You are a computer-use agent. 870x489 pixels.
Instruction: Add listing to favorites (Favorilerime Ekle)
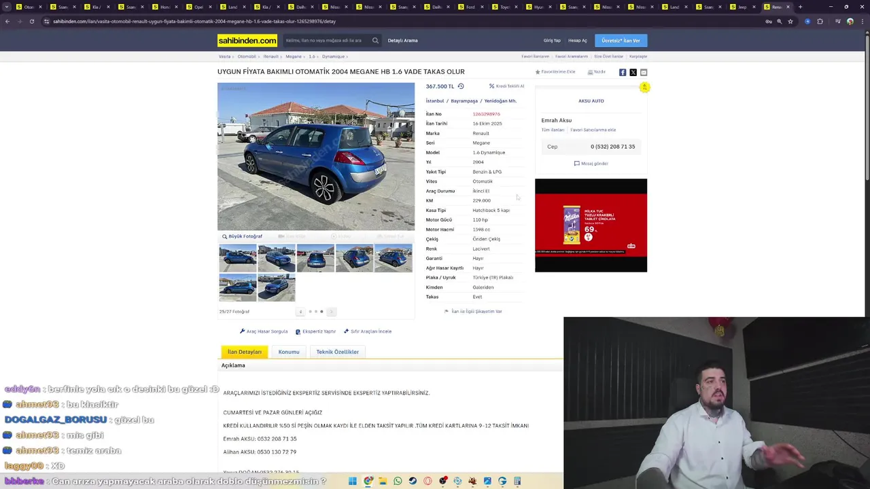tap(555, 72)
